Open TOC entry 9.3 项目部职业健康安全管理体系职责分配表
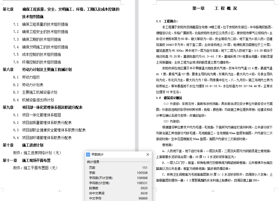The width and height of the screenshot is (280, 201). point(54,130)
